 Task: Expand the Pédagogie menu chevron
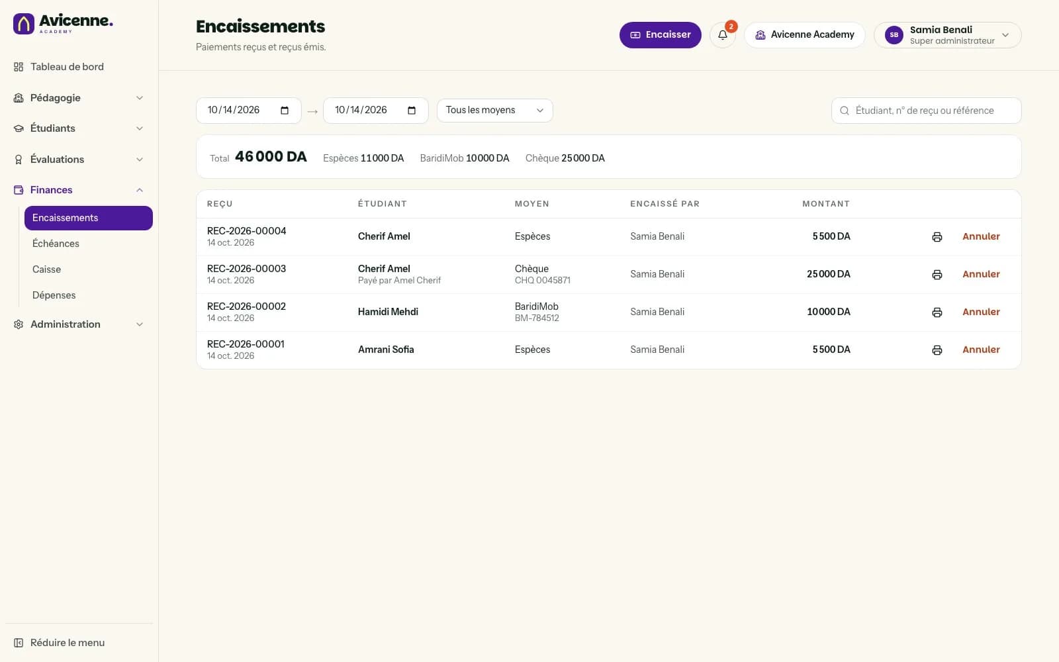pos(140,98)
